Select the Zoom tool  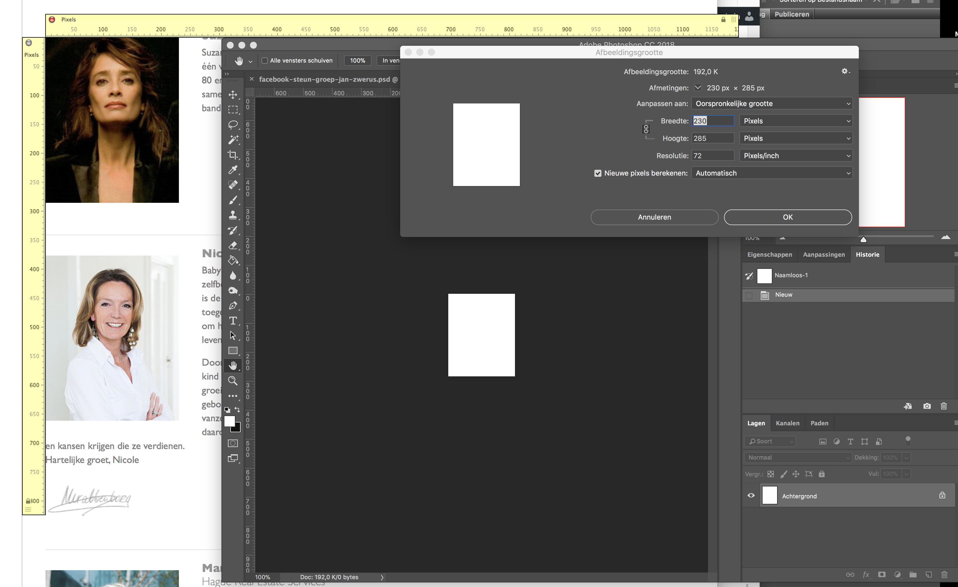233,381
